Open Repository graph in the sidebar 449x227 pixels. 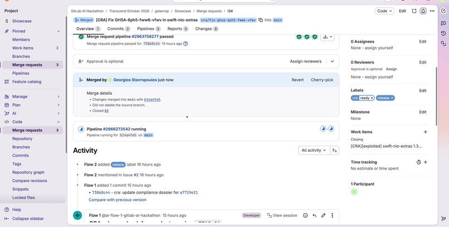coord(28,172)
